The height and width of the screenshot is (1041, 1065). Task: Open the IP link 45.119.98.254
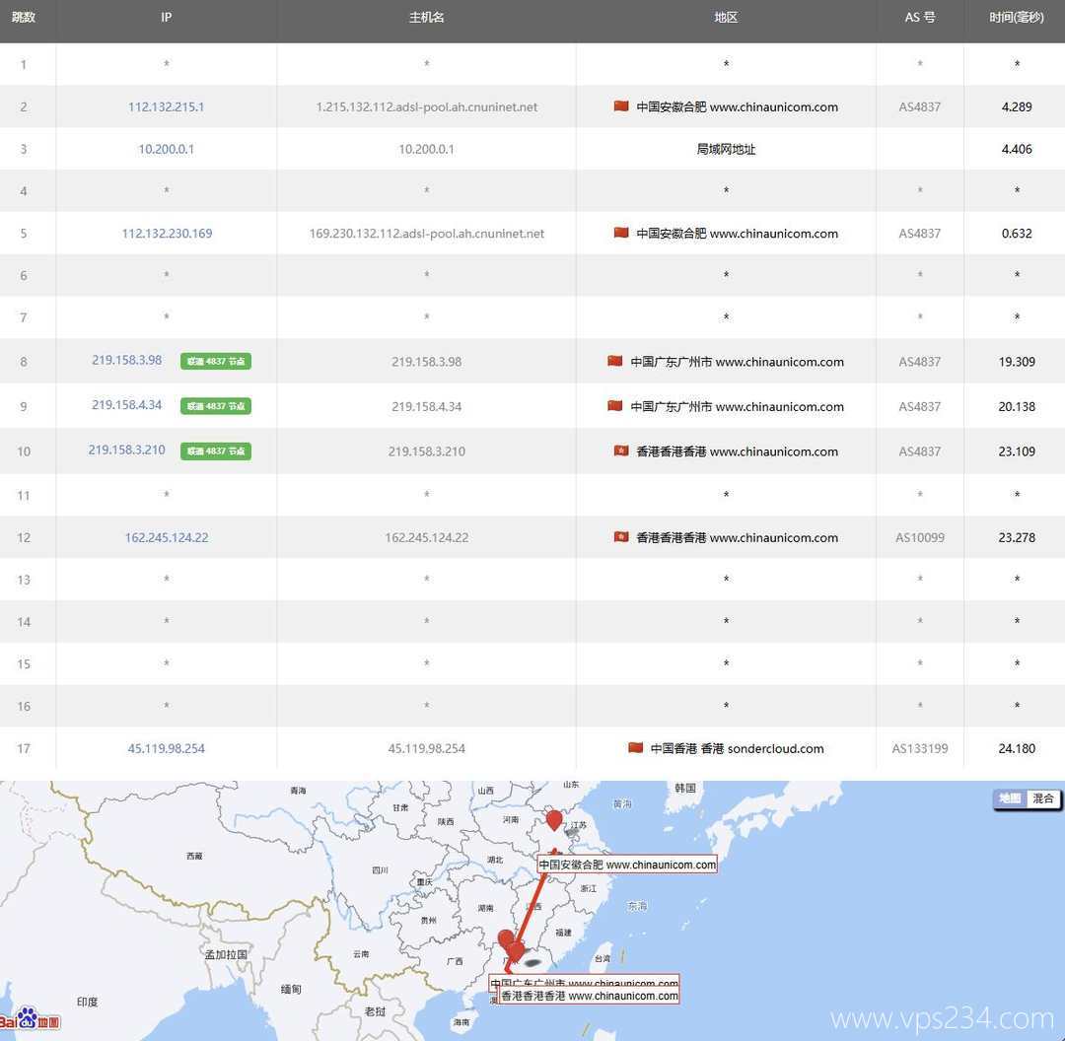tap(166, 748)
